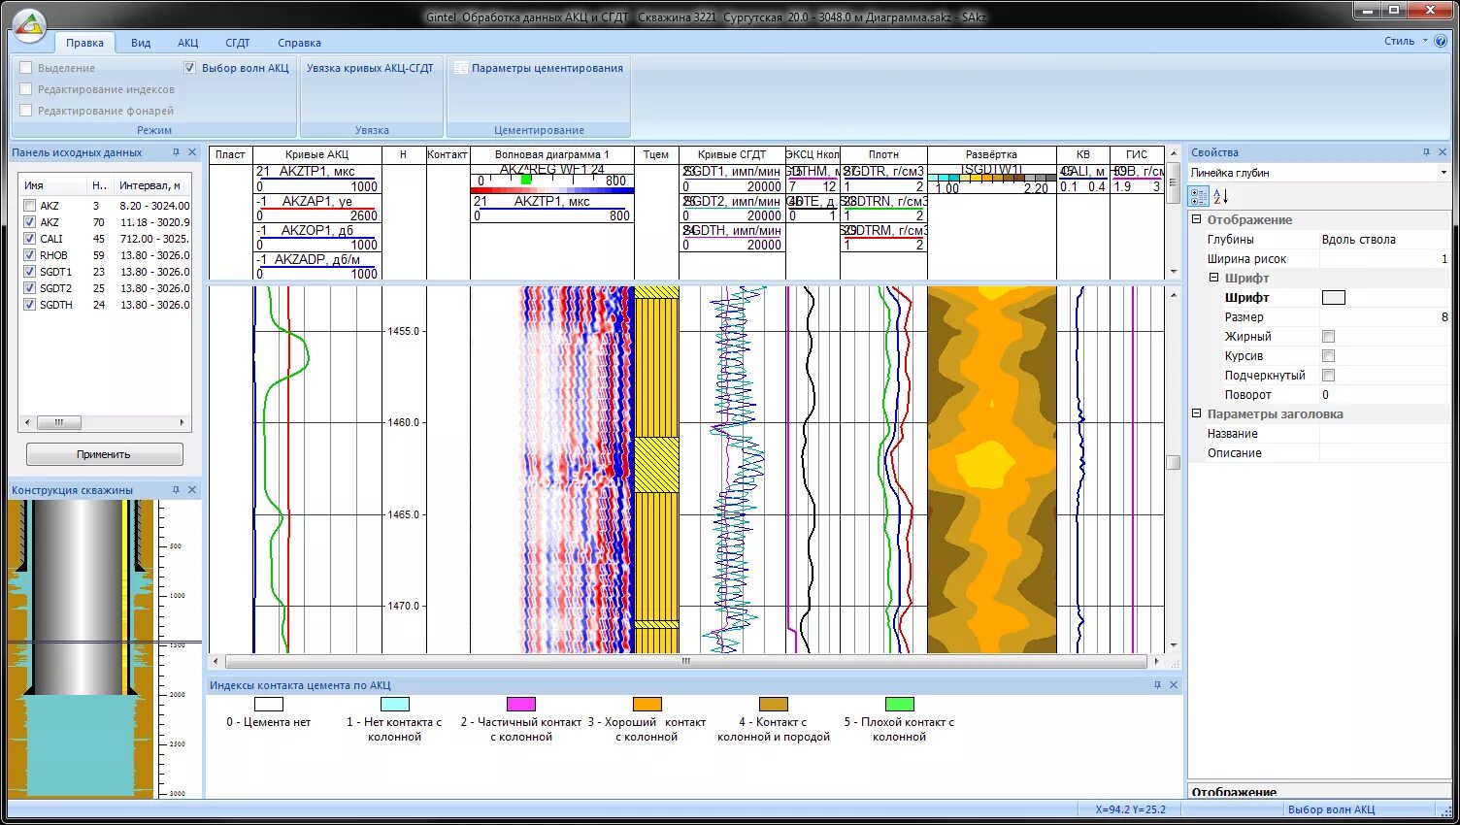Open the Вид ribbon tab
This screenshot has height=825, width=1460.
[141, 43]
